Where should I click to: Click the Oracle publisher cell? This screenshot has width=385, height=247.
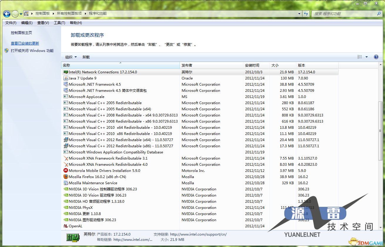point(187,78)
